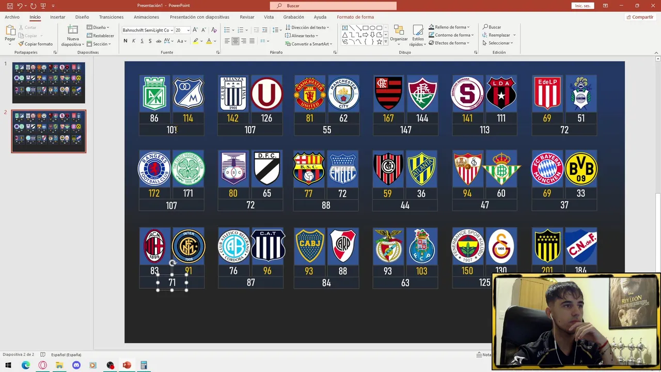Image resolution: width=661 pixels, height=372 pixels.
Task: Switch to the Vista tab
Action: coord(269,17)
